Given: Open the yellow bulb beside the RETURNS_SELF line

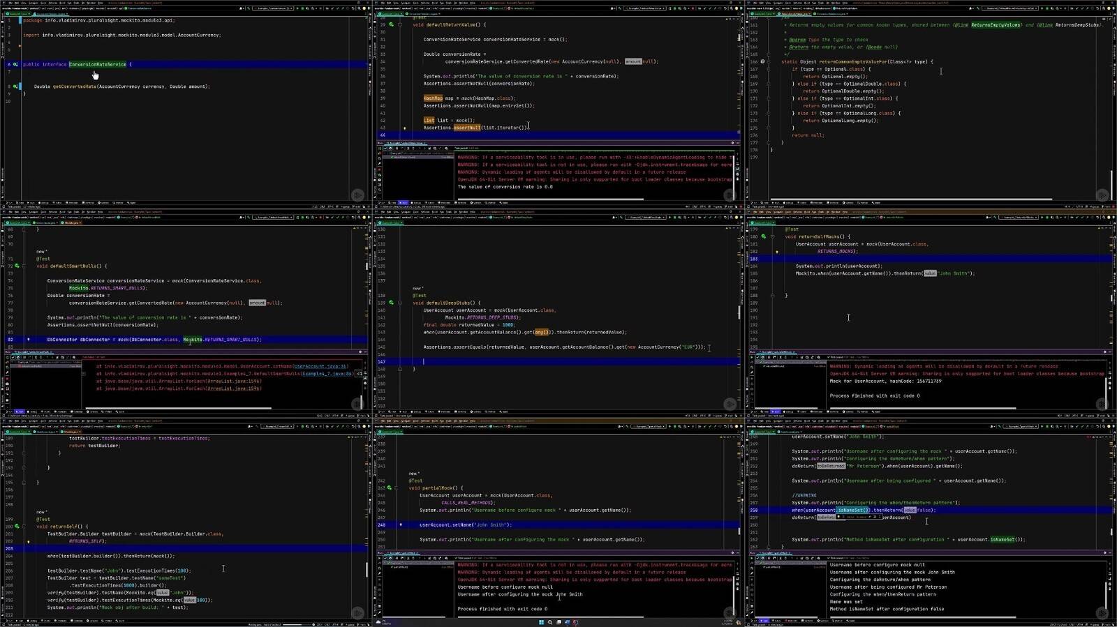Looking at the screenshot, I should tap(29, 541).
